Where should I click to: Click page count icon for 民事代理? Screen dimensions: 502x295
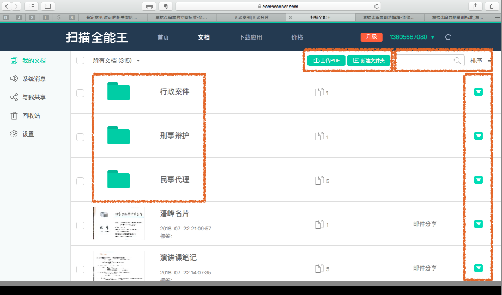[320, 180]
